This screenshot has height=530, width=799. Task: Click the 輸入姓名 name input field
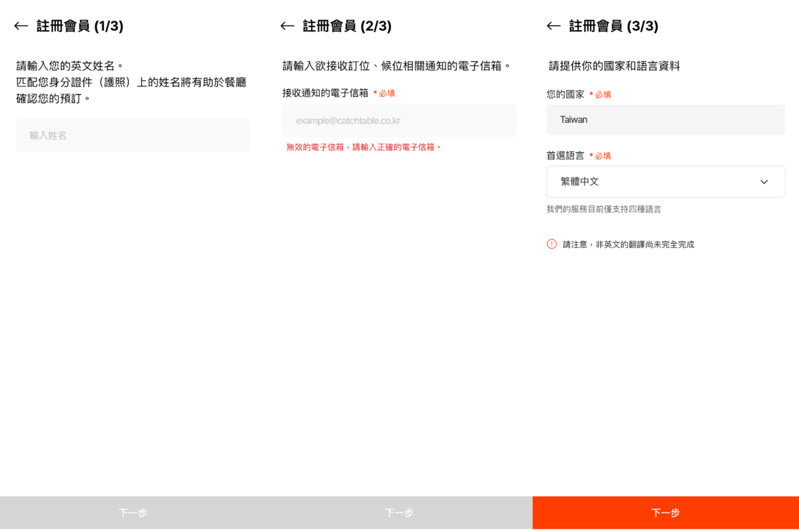tap(133, 136)
